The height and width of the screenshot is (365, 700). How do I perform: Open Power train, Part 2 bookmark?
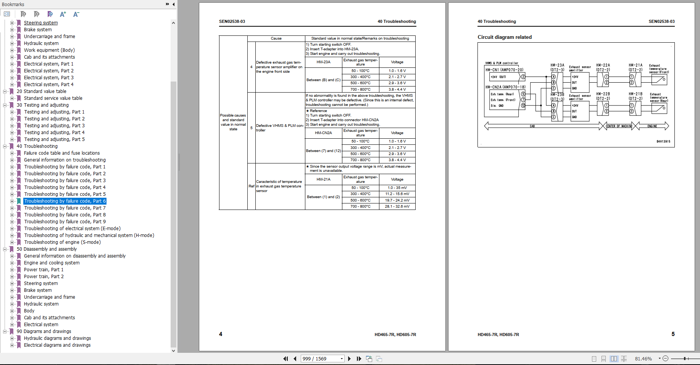tap(44, 277)
